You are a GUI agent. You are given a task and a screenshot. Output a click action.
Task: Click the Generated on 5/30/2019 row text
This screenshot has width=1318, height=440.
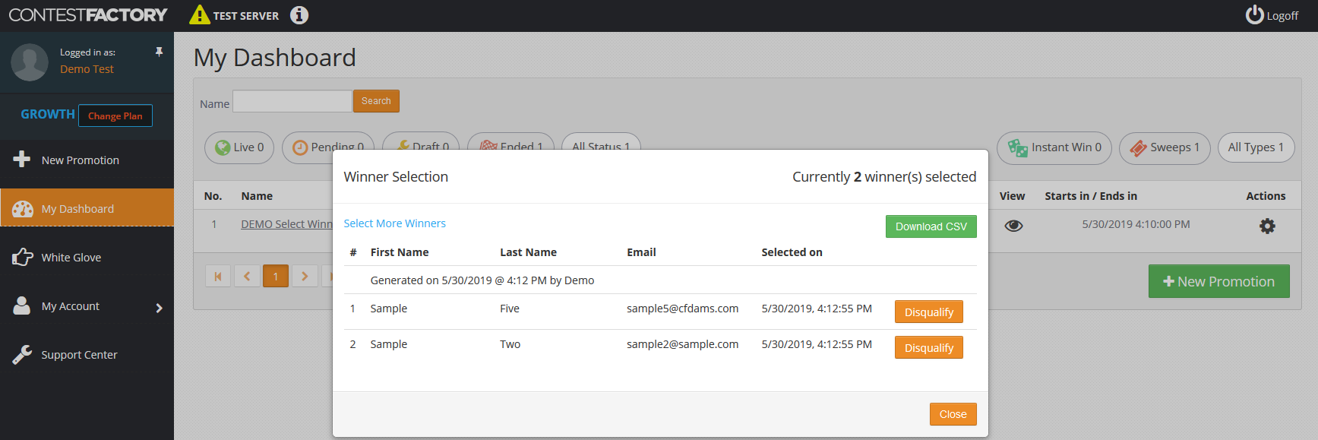tap(482, 280)
